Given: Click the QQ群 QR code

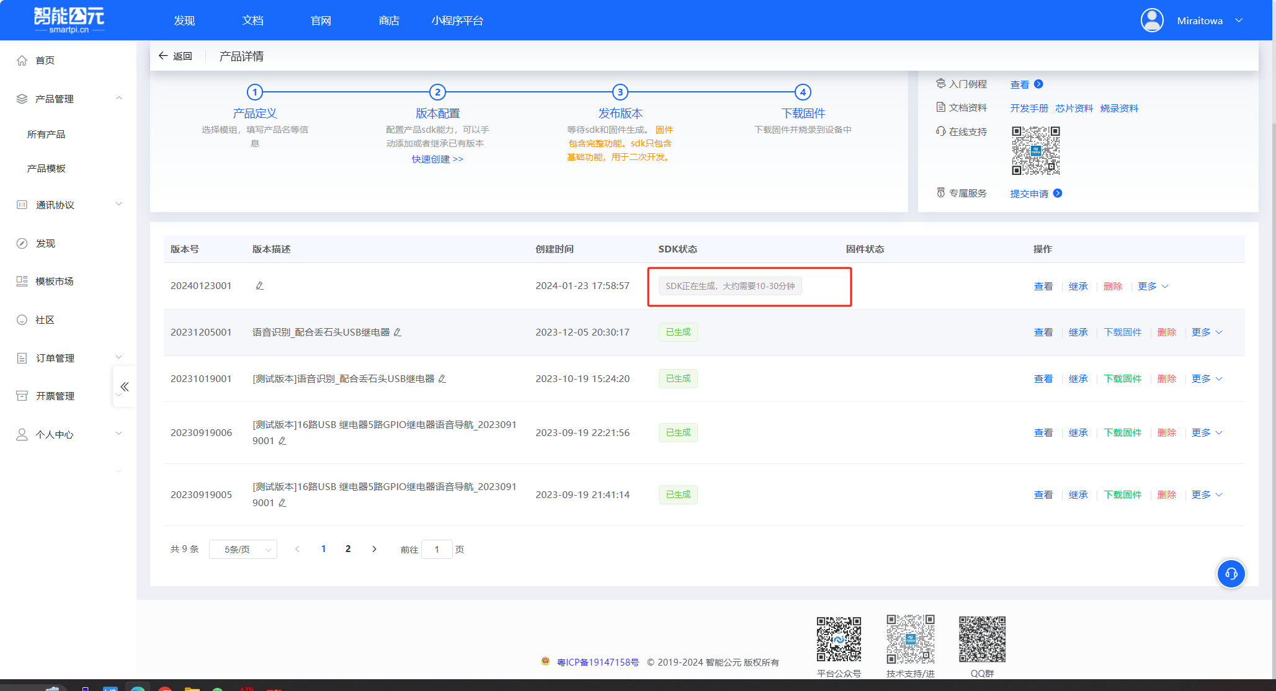Looking at the screenshot, I should tap(983, 639).
